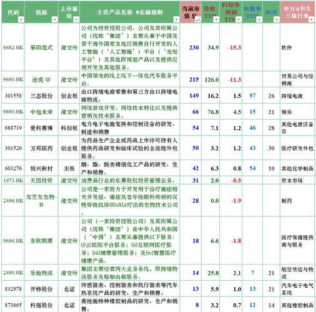The height and width of the screenshot is (312, 316).
Task: Select the stock code cell 2496.HK
Action: [13, 201]
